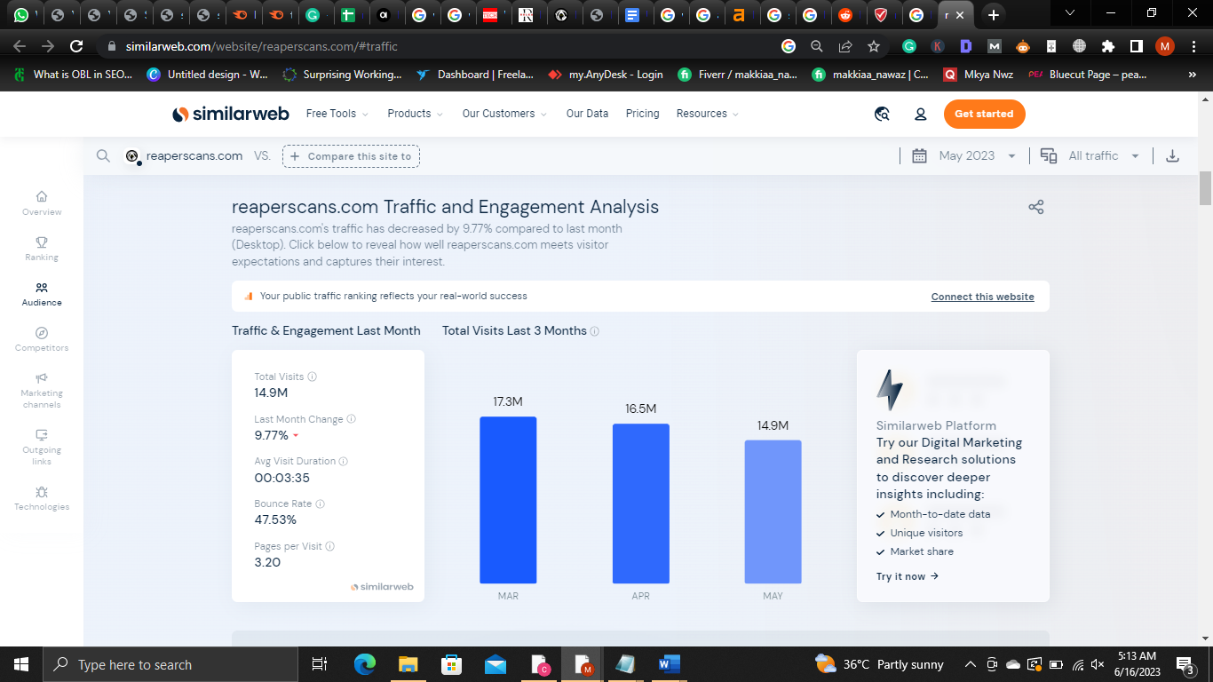This screenshot has height=682, width=1213.
Task: Click the Windows taskbar search box
Action: pyautogui.click(x=170, y=664)
